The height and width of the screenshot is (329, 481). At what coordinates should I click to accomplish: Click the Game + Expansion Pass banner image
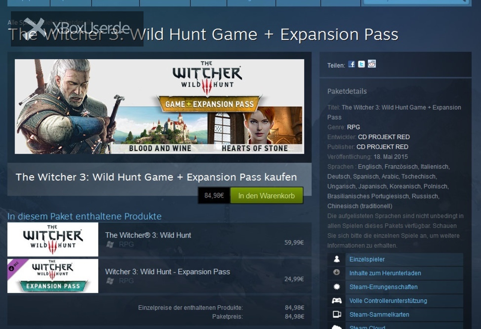[159, 107]
